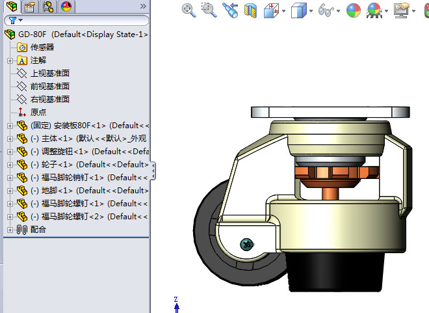Expand the 注解 annotations folder
429x313 pixels.
click(x=10, y=61)
